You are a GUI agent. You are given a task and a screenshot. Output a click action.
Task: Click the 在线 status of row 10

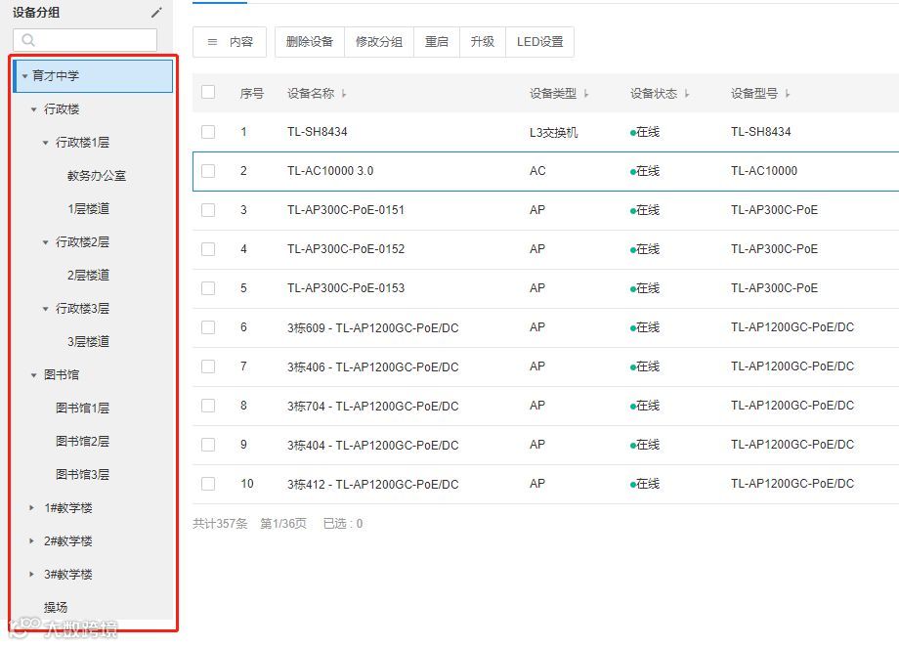pos(646,484)
